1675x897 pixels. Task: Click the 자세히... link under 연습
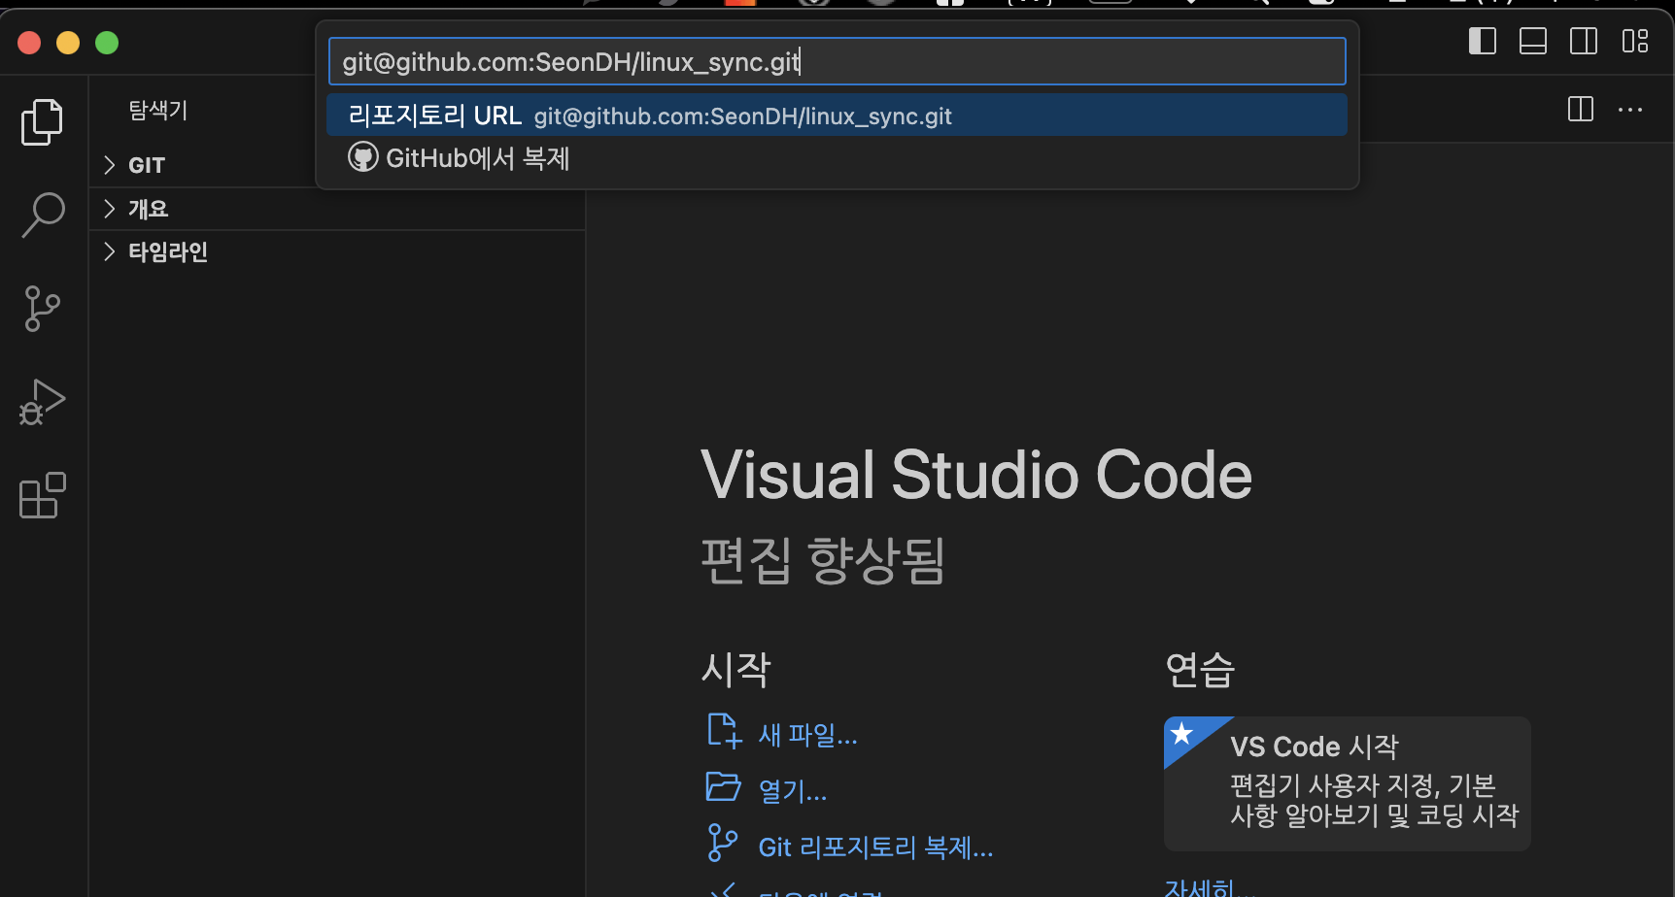(1209, 887)
